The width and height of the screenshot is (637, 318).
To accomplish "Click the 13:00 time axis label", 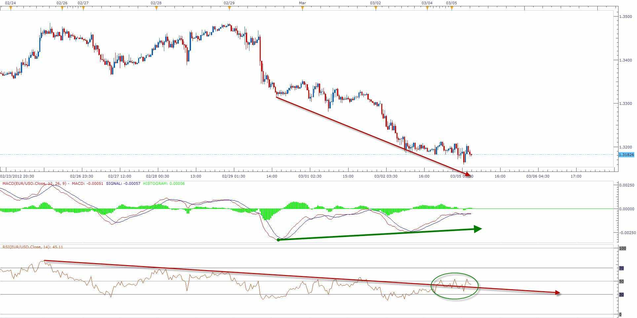I will 196,176.
